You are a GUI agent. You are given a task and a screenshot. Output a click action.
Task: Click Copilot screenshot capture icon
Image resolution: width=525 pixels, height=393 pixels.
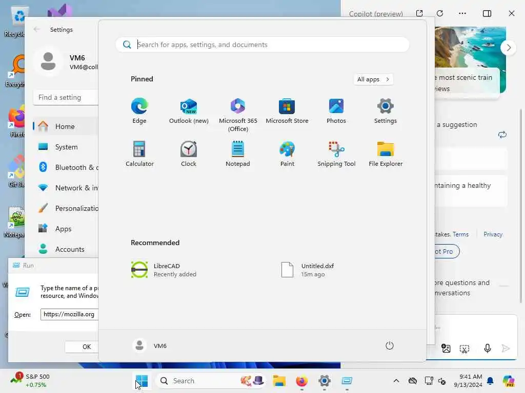point(465,349)
